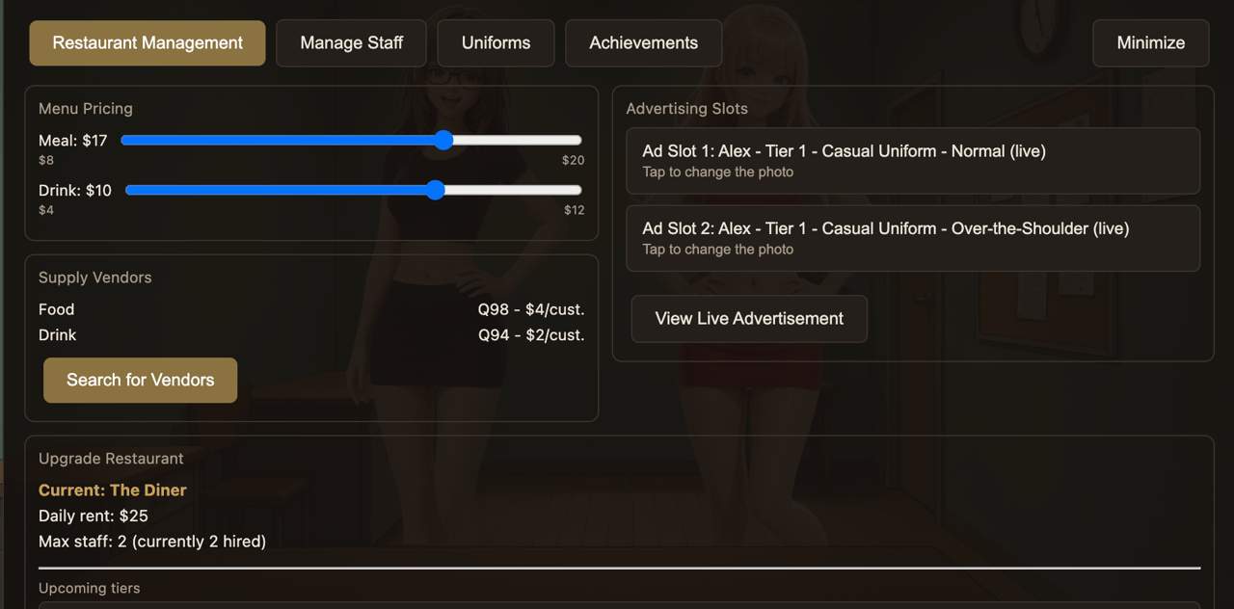Click Max staff: 2 (currently 2 hired)

pyautogui.click(x=152, y=542)
